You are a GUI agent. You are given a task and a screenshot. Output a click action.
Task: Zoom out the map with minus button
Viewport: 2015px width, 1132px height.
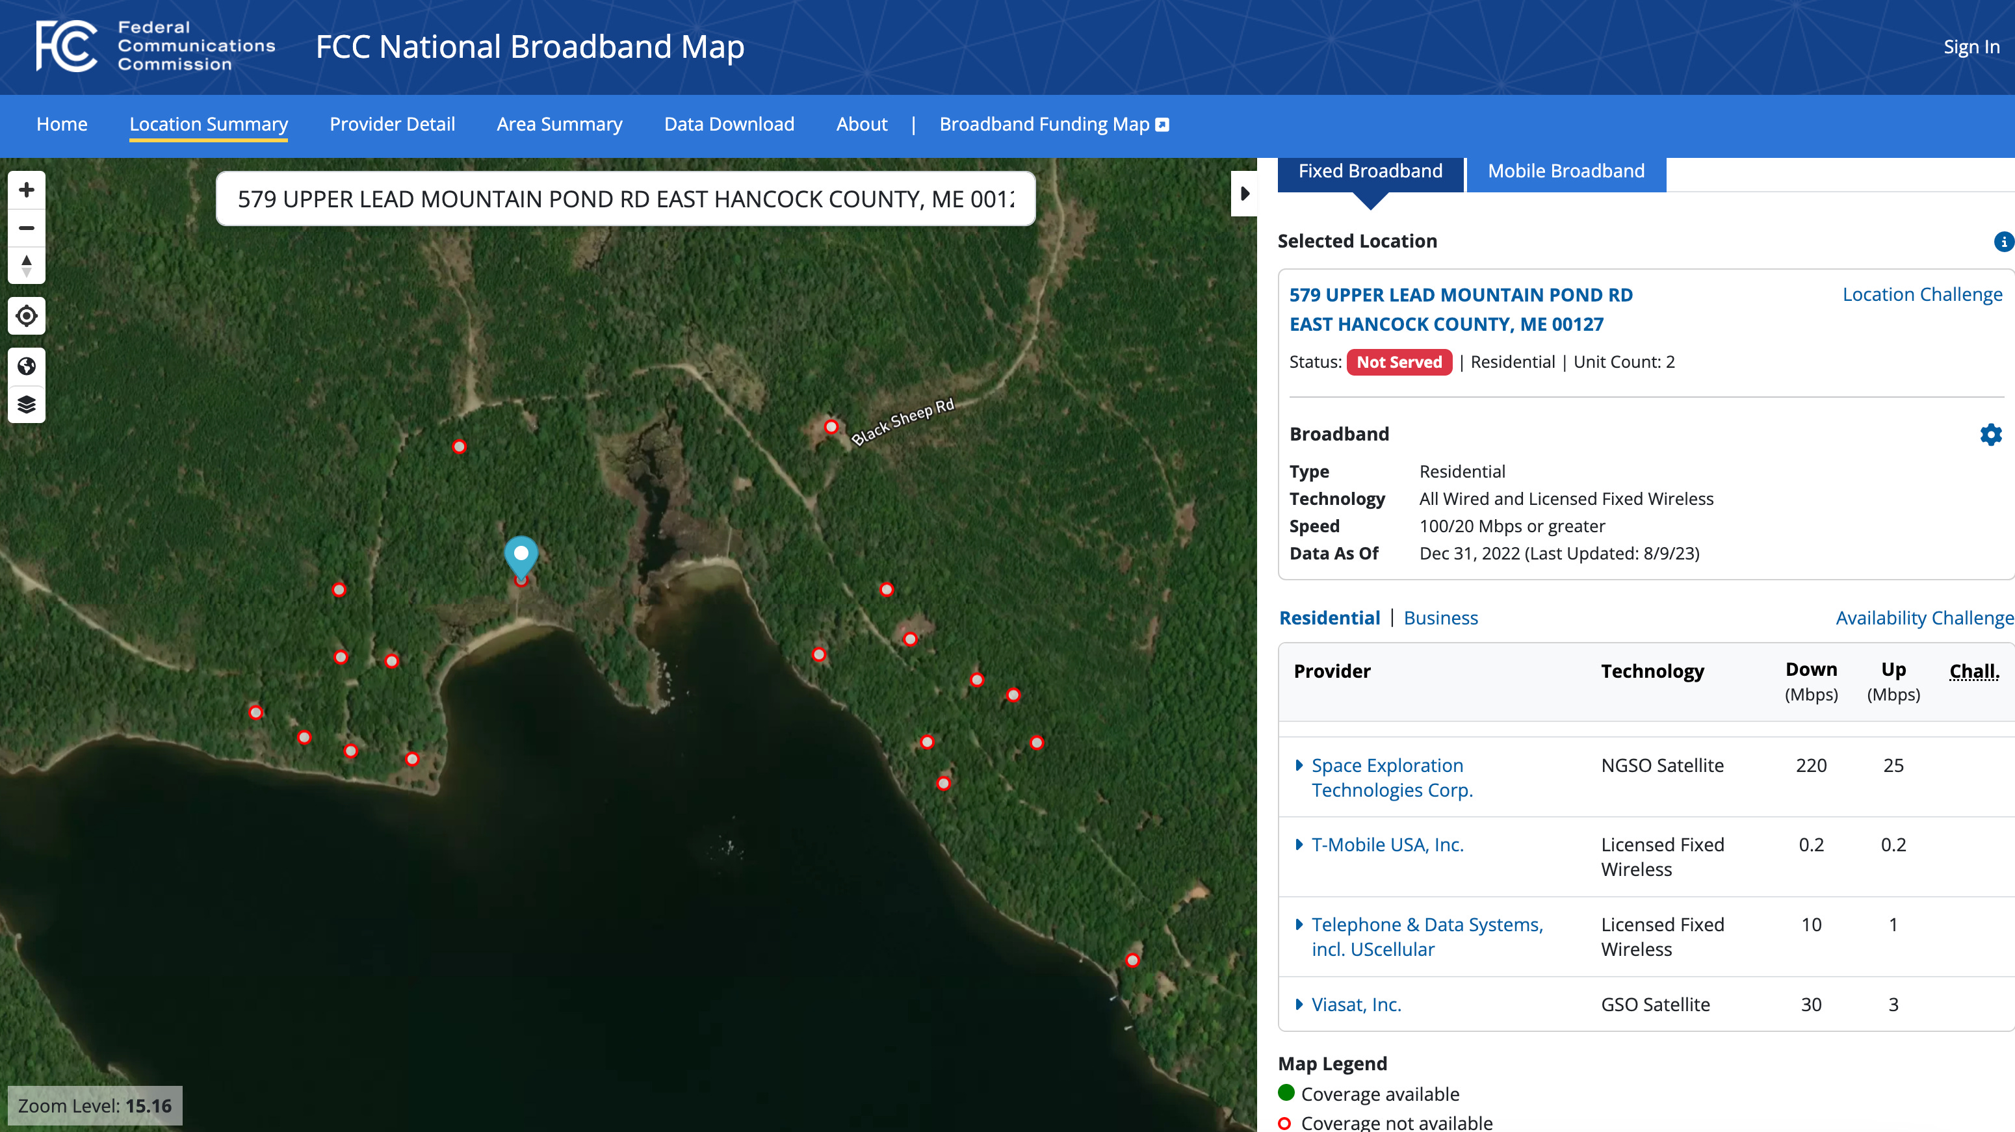tap(27, 227)
